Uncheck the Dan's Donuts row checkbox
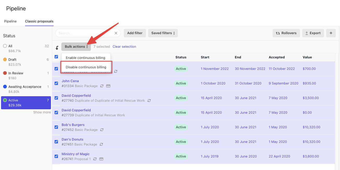 tap(56, 142)
